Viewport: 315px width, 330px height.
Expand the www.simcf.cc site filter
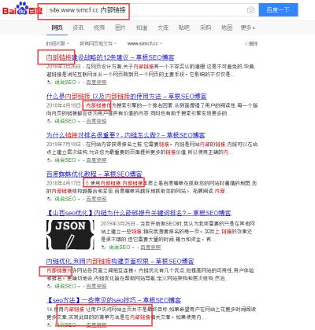point(144,43)
